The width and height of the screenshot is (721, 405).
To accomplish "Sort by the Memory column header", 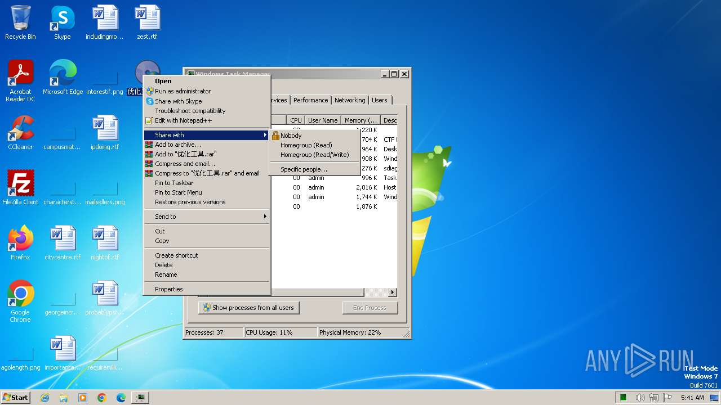I will 361,120.
